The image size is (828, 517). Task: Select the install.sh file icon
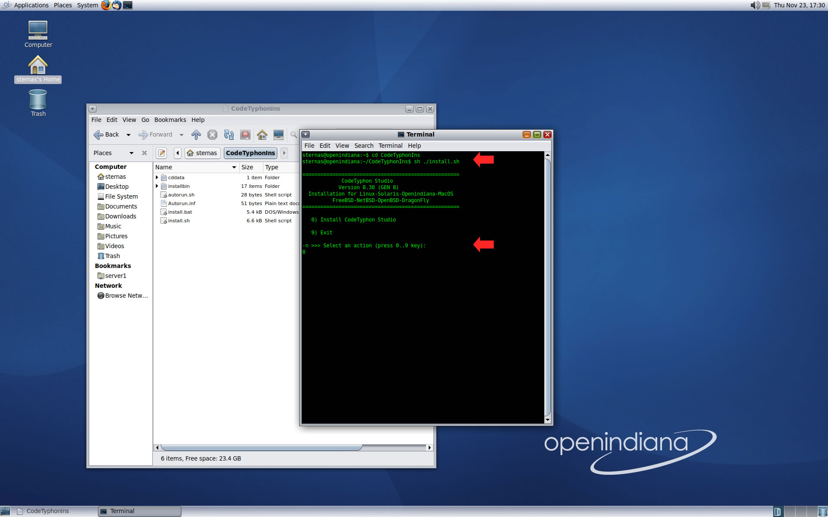[x=164, y=221]
